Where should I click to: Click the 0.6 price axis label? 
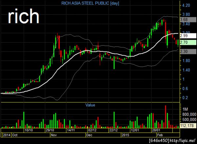(x=185, y=89)
